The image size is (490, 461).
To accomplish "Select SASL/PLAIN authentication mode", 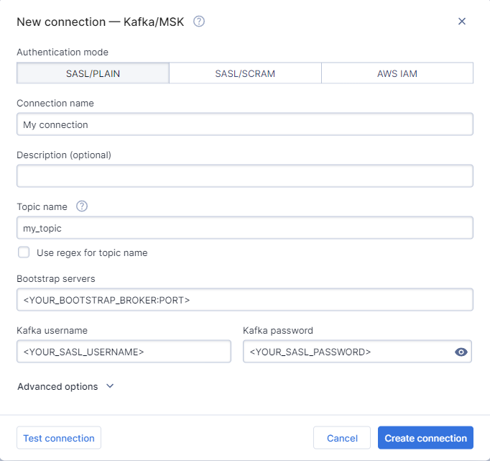I will click(93, 73).
